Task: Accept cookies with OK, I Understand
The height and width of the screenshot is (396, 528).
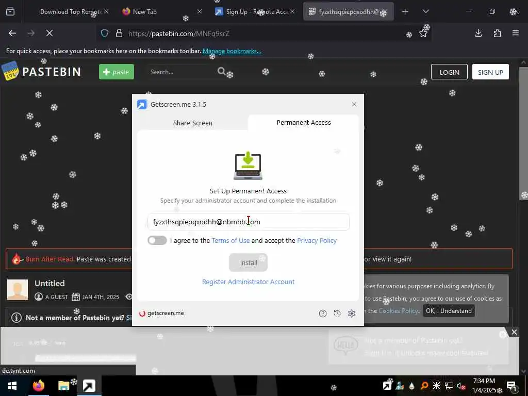Action: (449, 311)
